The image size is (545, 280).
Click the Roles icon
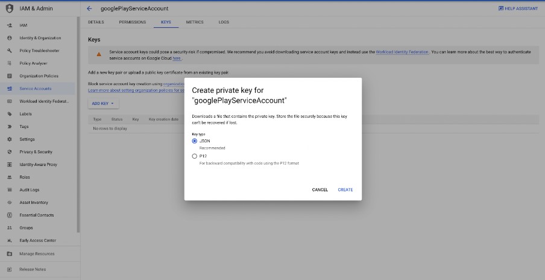(x=10, y=177)
